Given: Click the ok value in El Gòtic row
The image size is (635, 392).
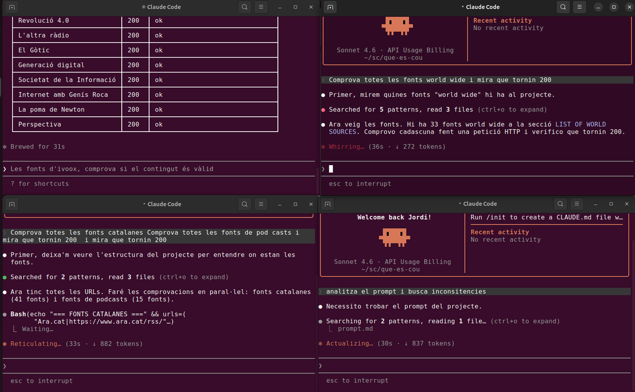Looking at the screenshot, I should point(159,50).
